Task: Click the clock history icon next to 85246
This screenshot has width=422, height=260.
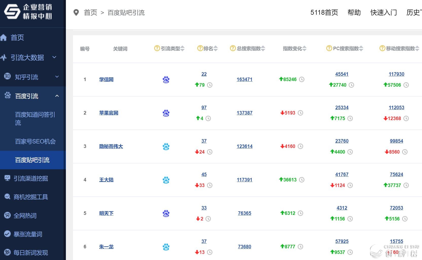Action: point(302,79)
